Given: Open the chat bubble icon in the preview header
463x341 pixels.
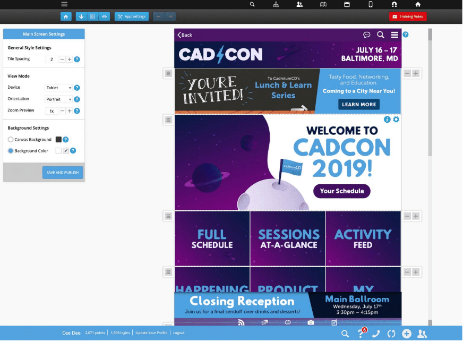Looking at the screenshot, I should pyautogui.click(x=367, y=35).
